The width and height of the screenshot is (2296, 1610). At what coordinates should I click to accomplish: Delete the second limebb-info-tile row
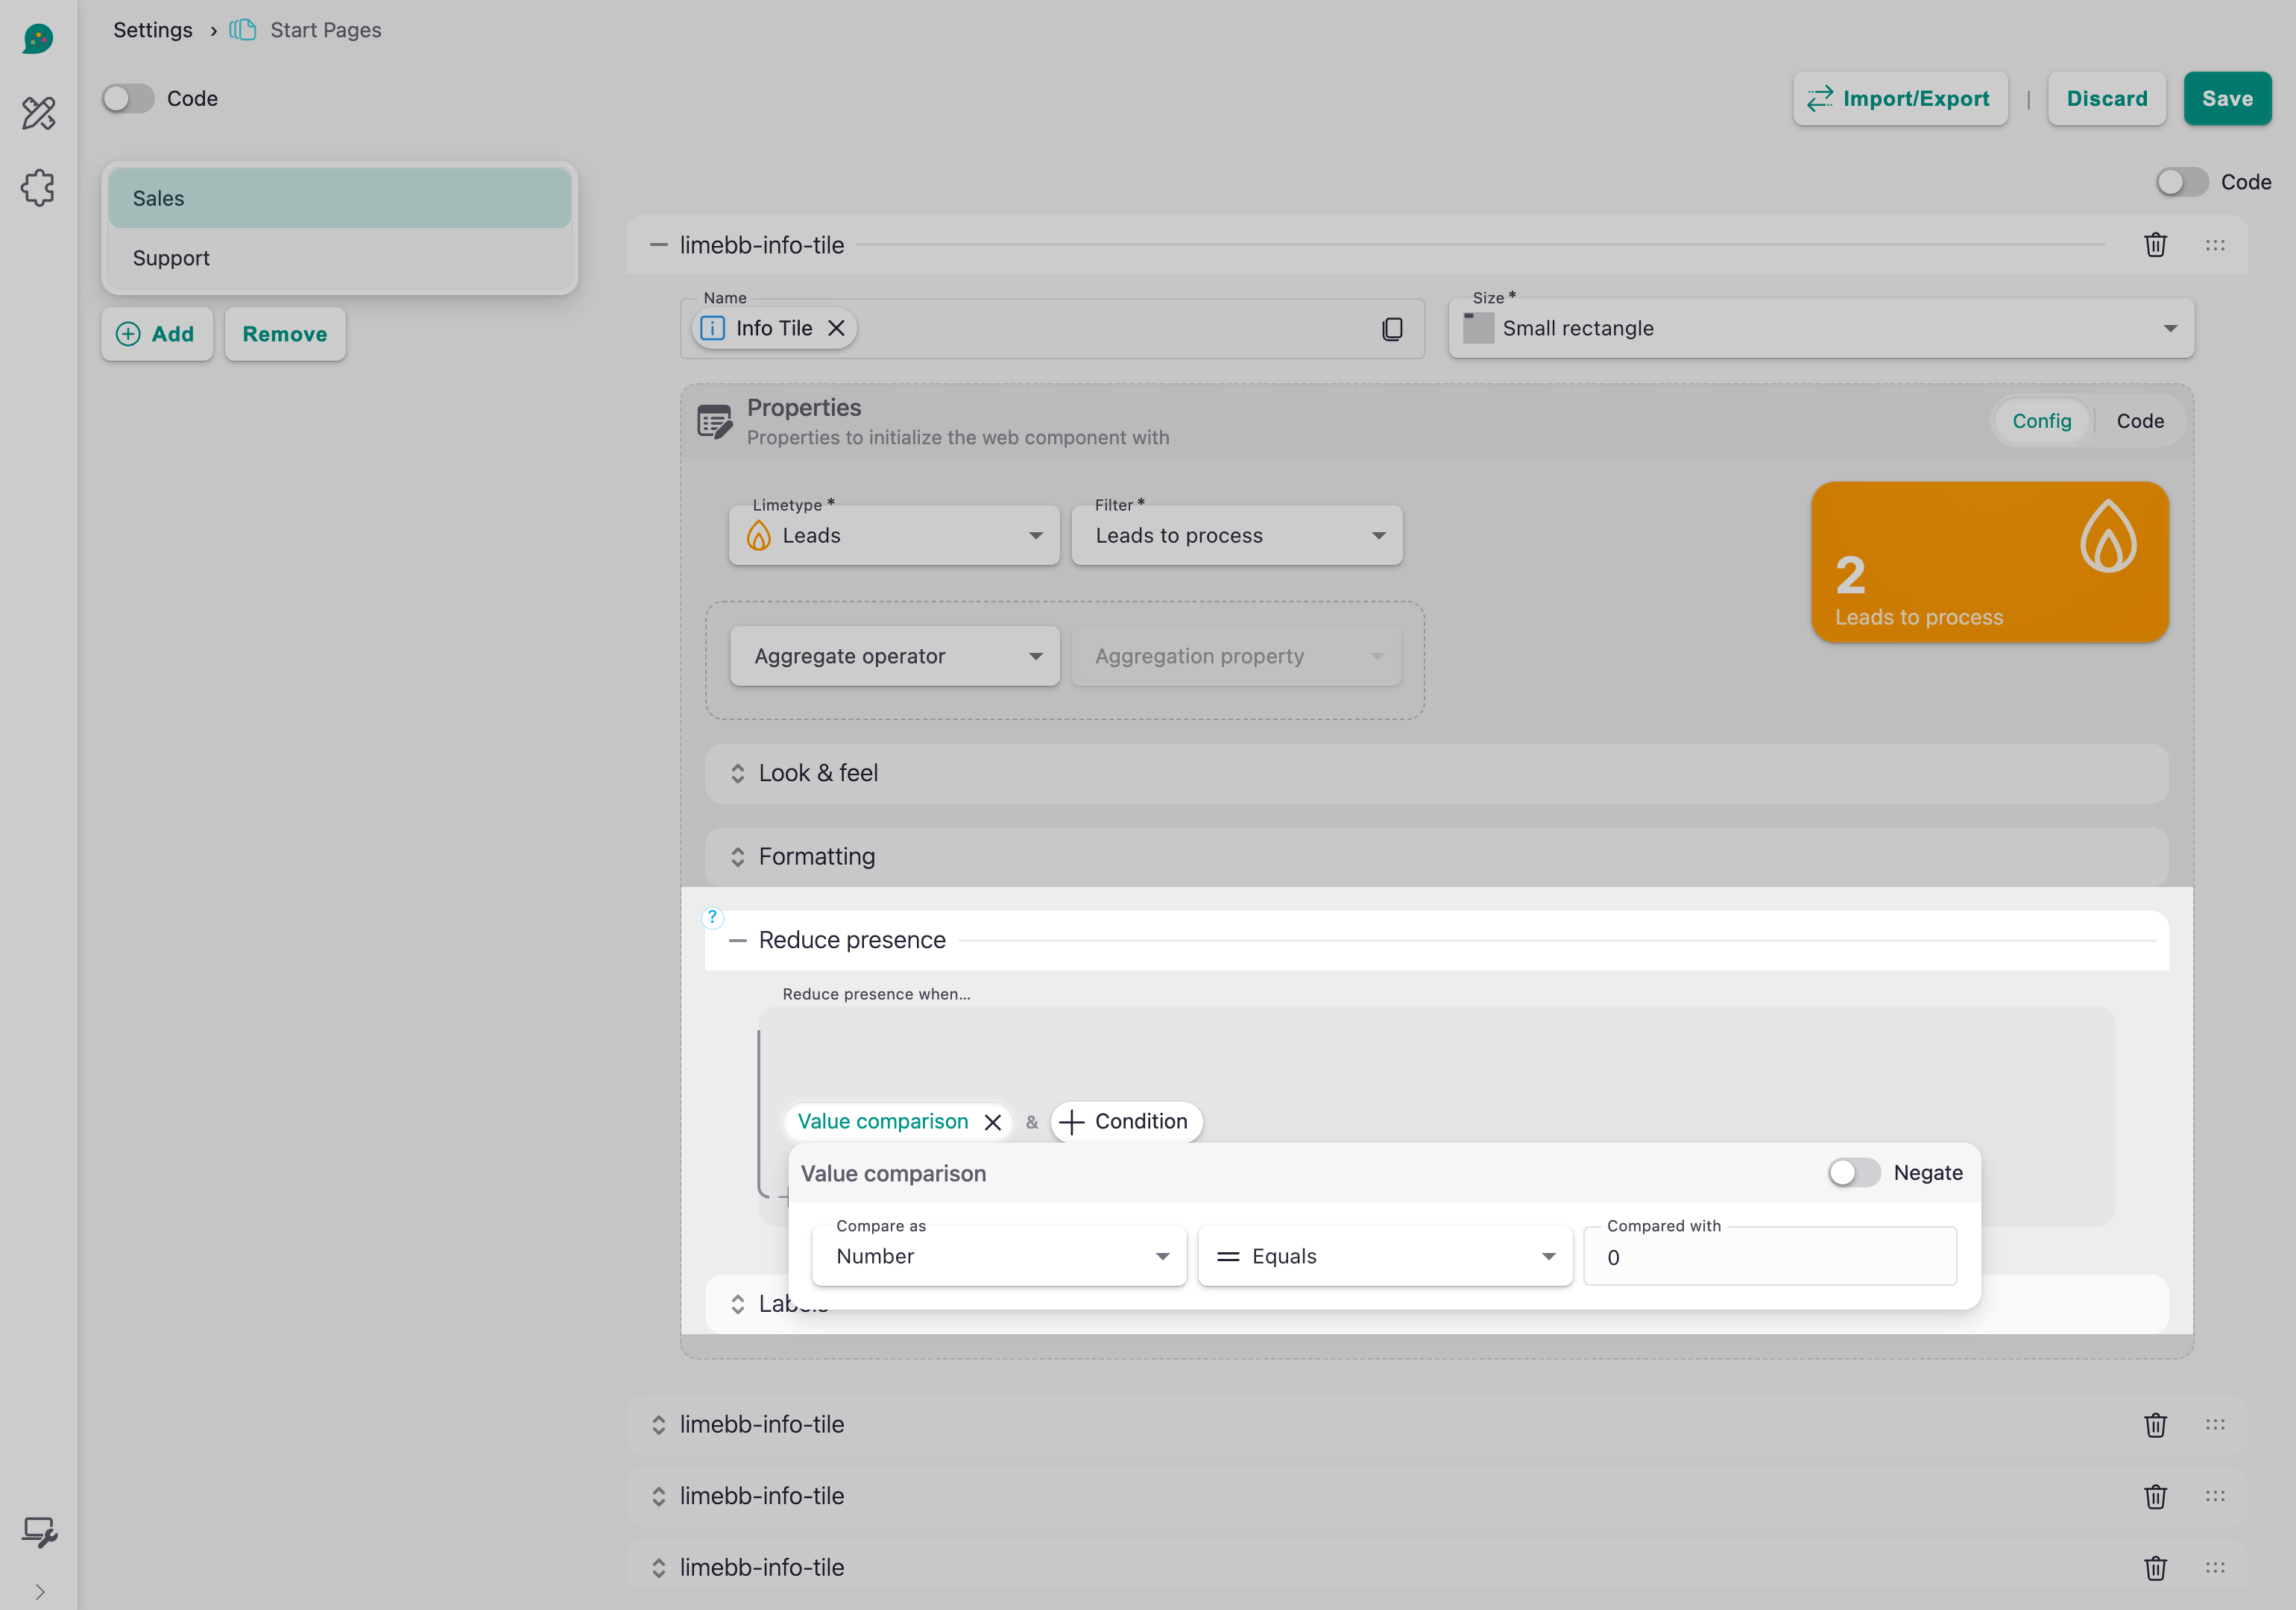pyautogui.click(x=2155, y=1425)
